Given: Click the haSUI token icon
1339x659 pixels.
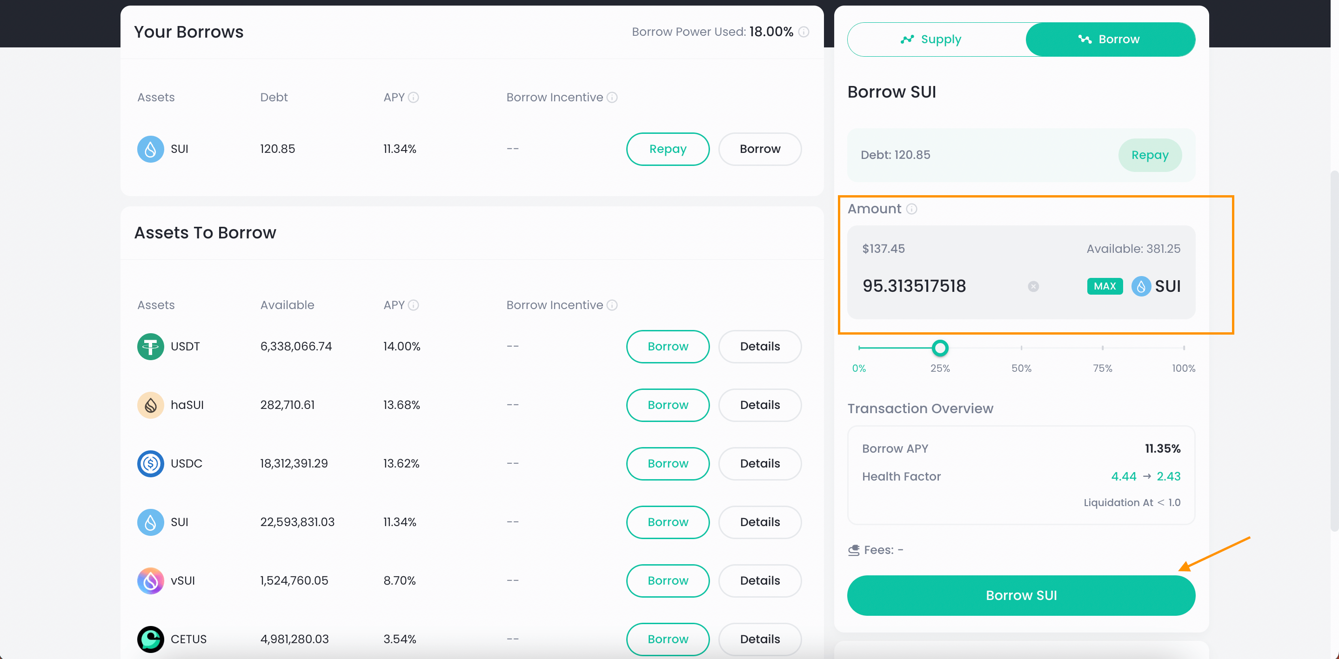Looking at the screenshot, I should pyautogui.click(x=150, y=405).
